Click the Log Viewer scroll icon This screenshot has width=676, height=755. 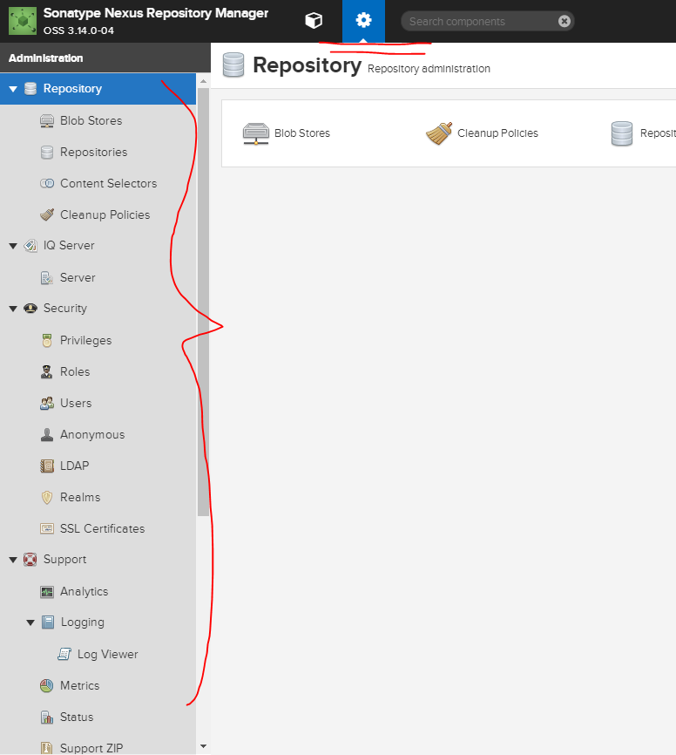click(x=64, y=654)
